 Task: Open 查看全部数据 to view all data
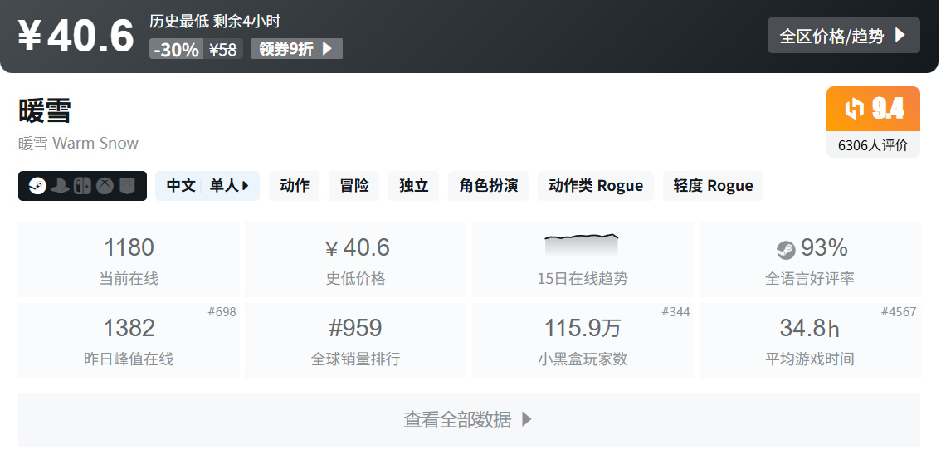[469, 419]
